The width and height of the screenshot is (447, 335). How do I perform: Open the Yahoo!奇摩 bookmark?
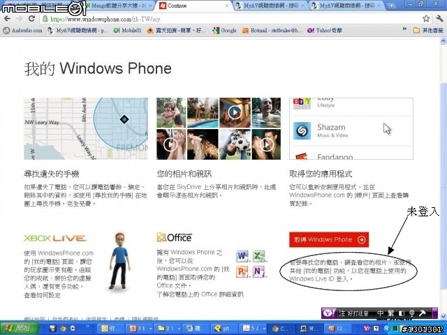pos(324,31)
